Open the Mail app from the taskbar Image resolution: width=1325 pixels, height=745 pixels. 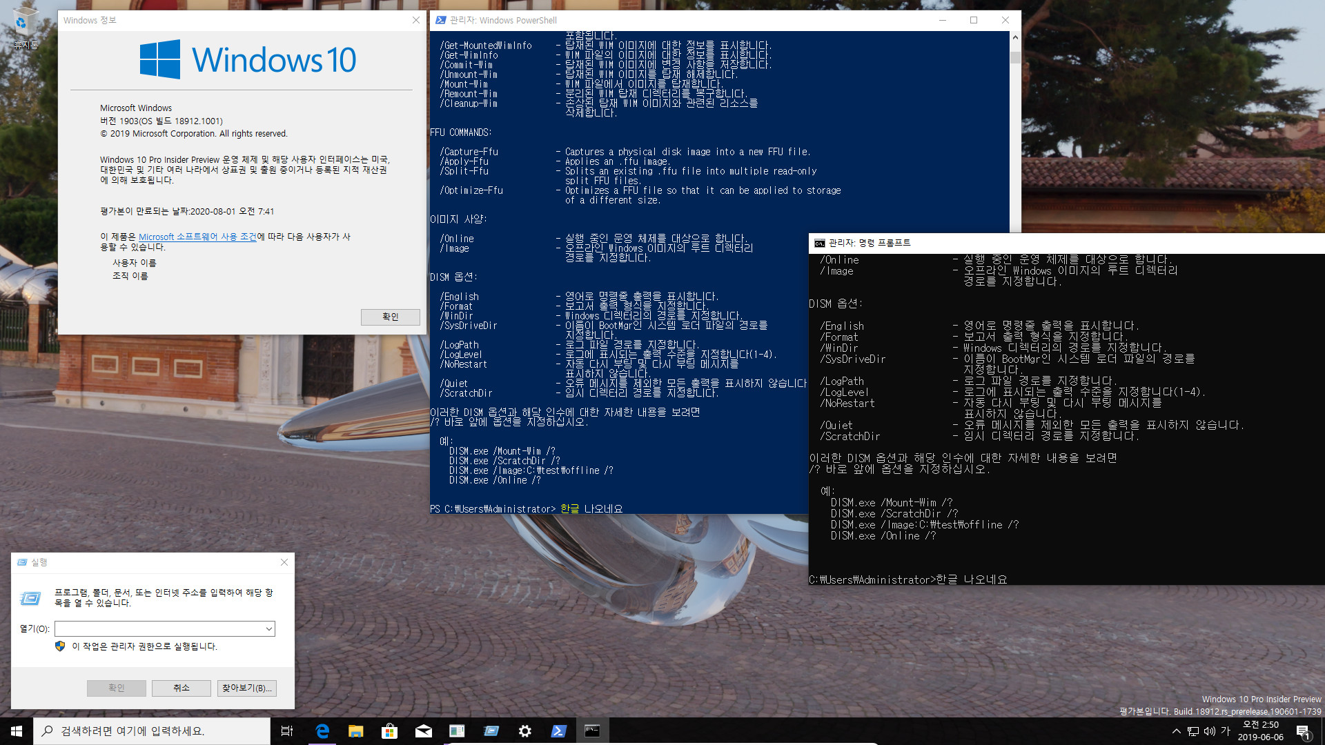coord(424,731)
